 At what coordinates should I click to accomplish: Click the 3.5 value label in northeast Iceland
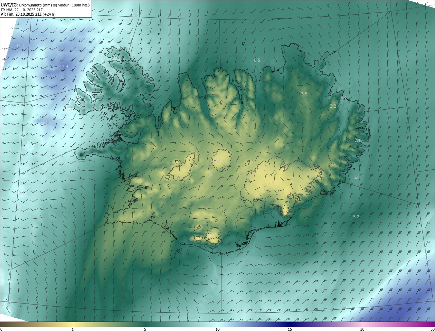pyautogui.click(x=304, y=94)
